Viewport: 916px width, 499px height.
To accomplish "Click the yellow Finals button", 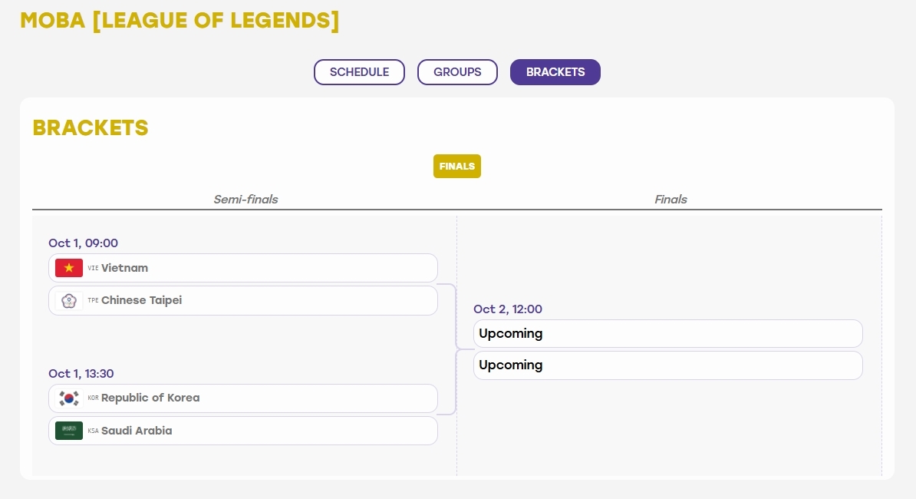I will pos(456,166).
